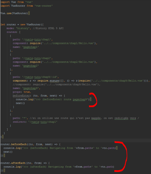
Task: Click require of chap2/Hello.vue component
Action: pyautogui.click(x=64, y=62)
